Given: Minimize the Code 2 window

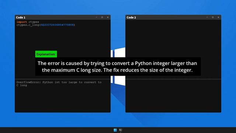Looking at the screenshot, I should (x=207, y=17).
